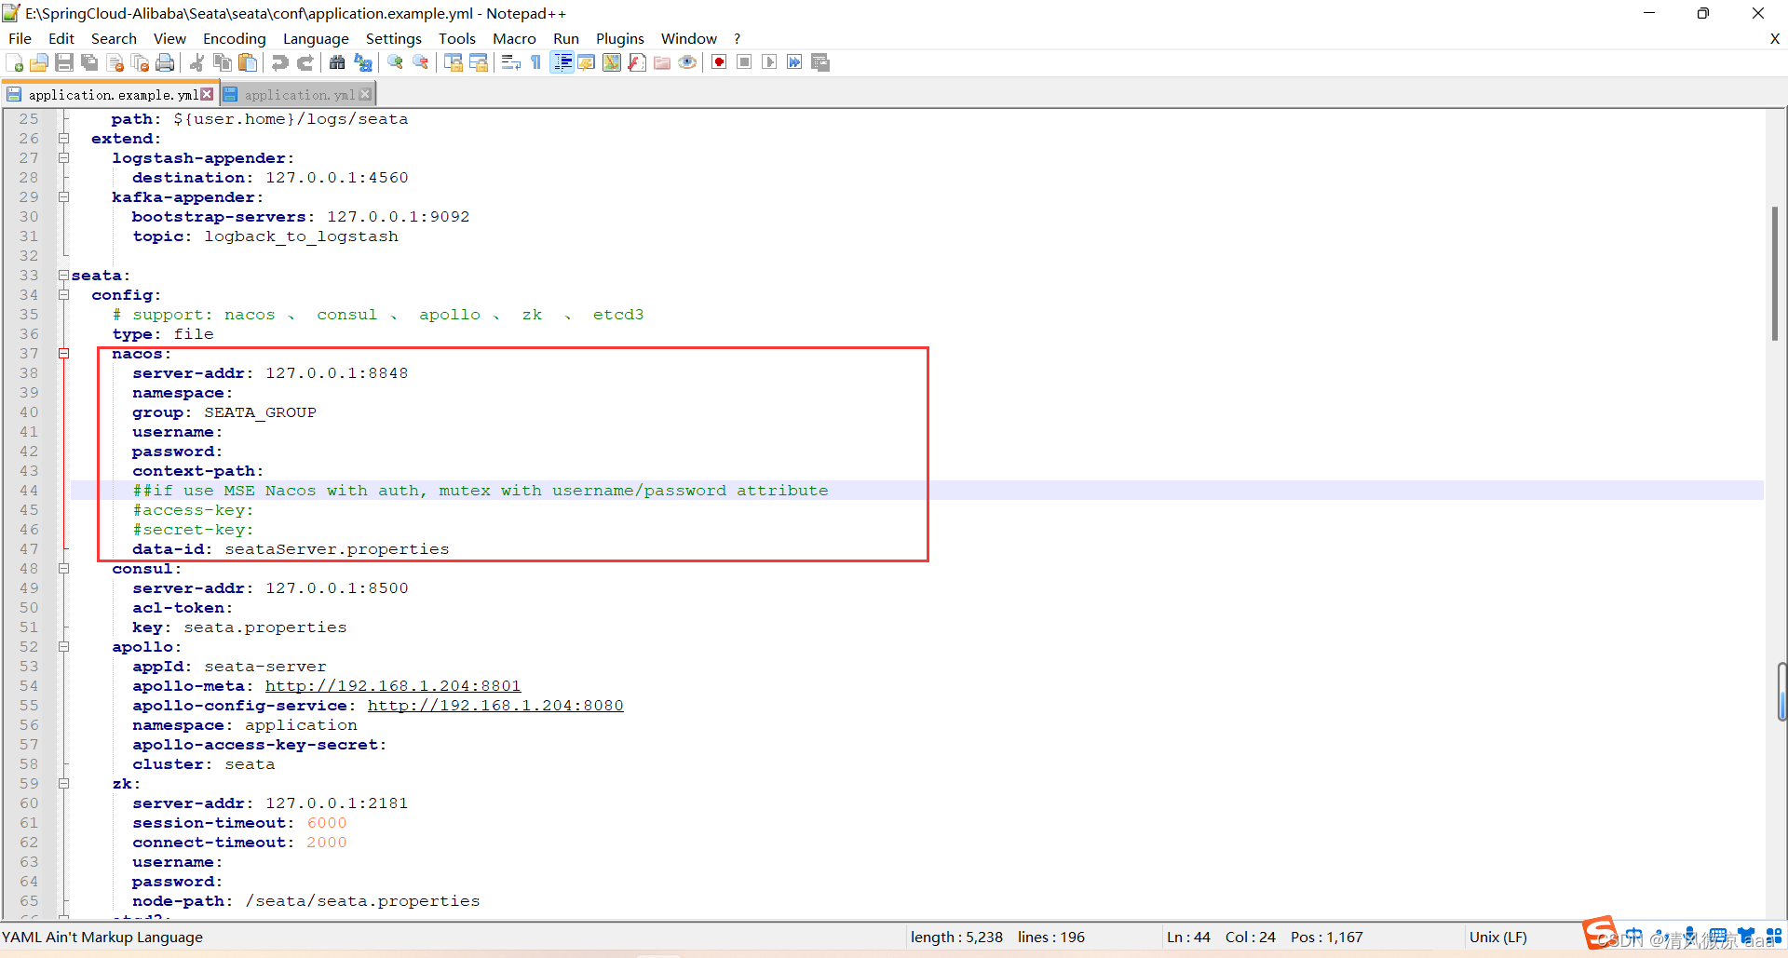Open the Language menu
Image resolution: width=1788 pixels, height=958 pixels.
(x=316, y=38)
